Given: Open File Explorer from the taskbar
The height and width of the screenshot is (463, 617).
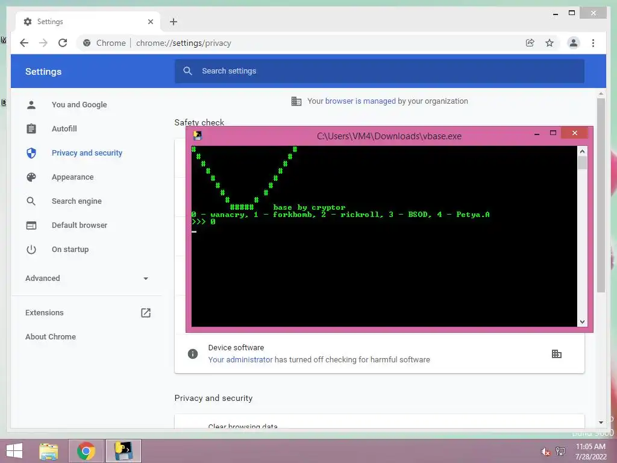Looking at the screenshot, I should coord(49,451).
